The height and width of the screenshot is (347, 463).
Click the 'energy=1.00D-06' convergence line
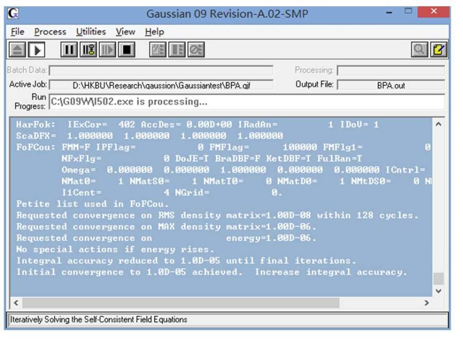click(166, 238)
